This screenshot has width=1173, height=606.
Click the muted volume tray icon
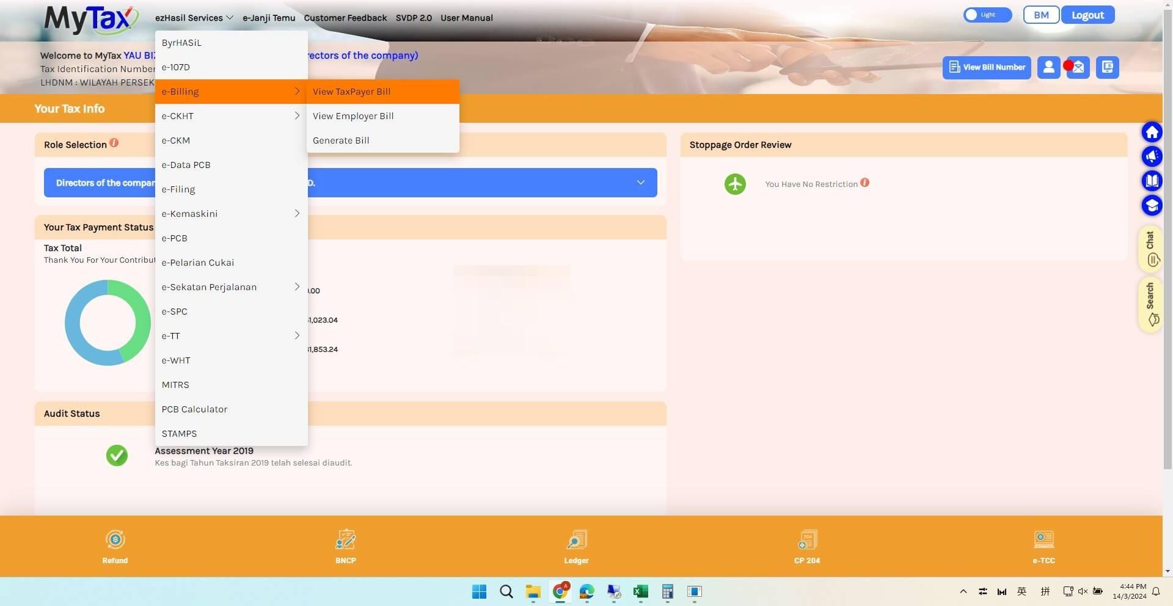(x=1083, y=591)
